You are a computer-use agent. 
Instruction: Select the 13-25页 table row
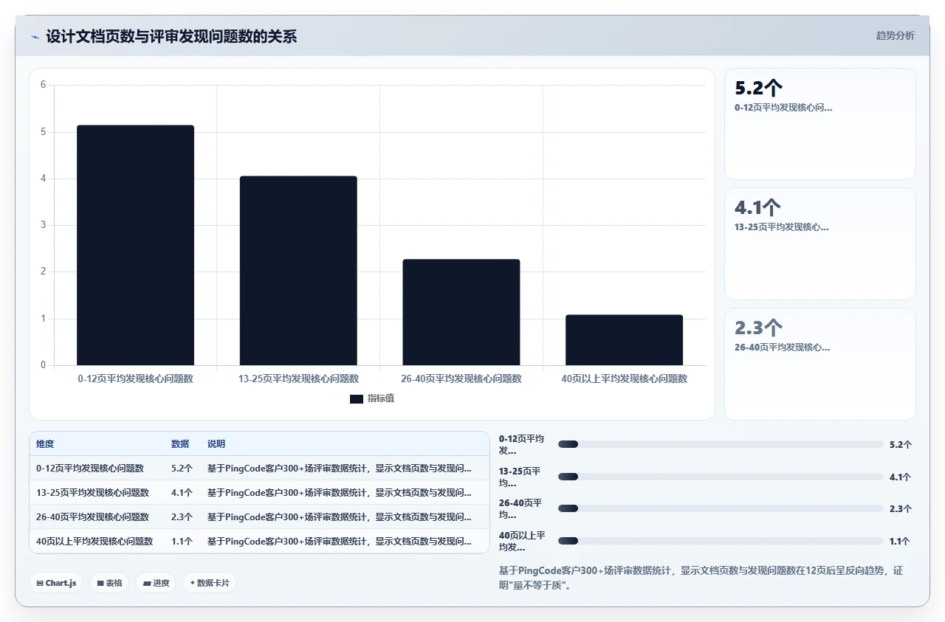coord(259,492)
